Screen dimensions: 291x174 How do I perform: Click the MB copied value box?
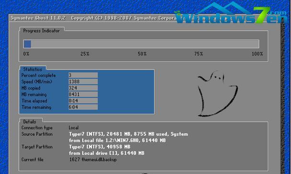coord(83,88)
